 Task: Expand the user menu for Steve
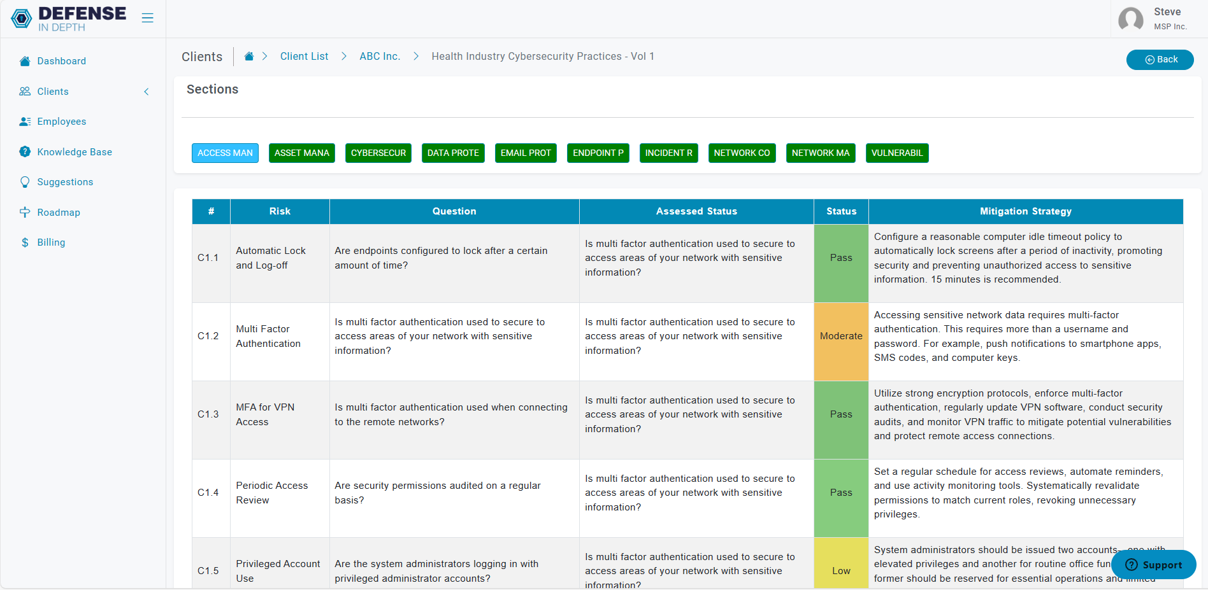pyautogui.click(x=1156, y=18)
